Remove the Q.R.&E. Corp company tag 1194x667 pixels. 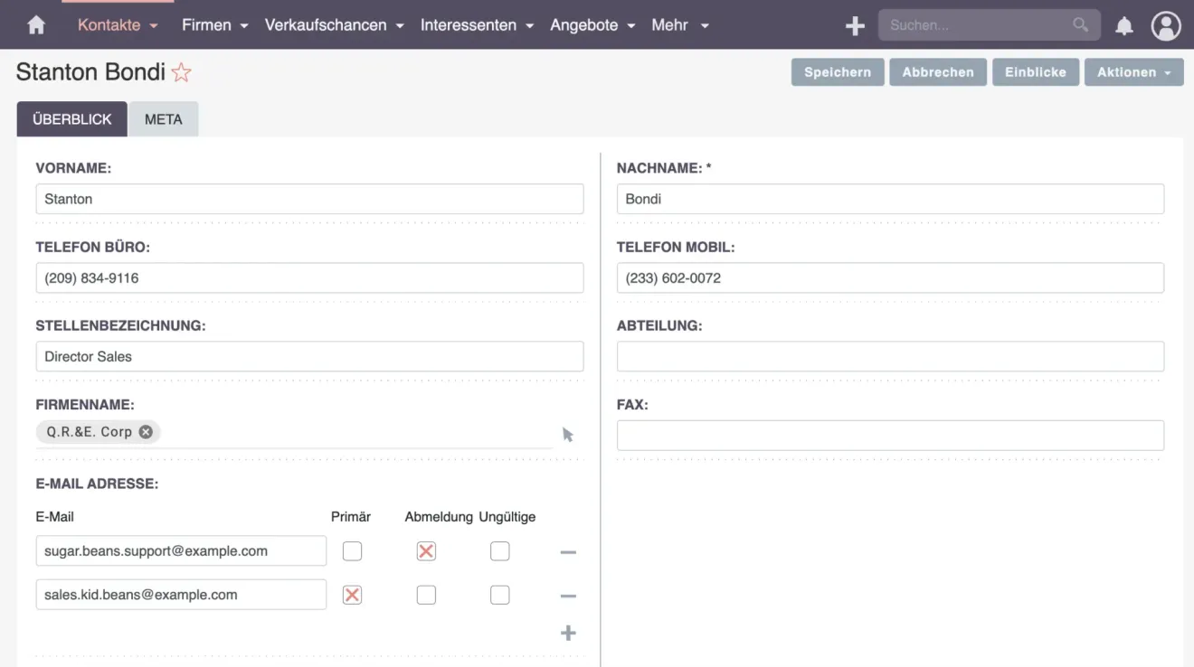tap(145, 431)
